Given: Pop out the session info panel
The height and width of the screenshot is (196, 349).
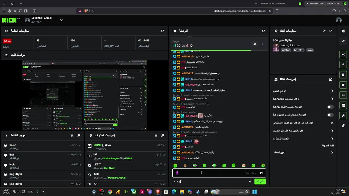Looking at the screenshot, I should pyautogui.click(x=163, y=31).
